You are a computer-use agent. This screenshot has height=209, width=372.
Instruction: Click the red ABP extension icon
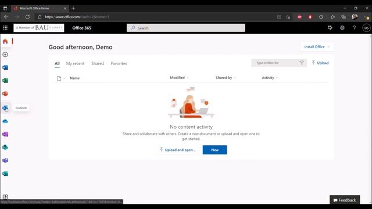[299, 17]
